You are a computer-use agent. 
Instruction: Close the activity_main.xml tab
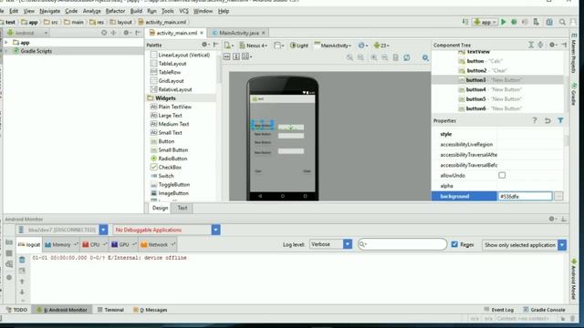click(202, 33)
